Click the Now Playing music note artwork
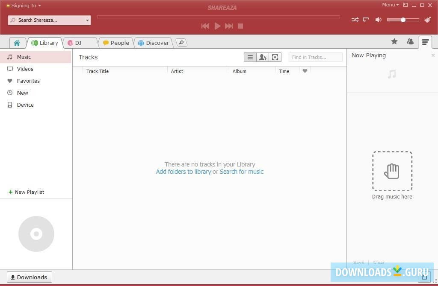This screenshot has height=286, width=438. pyautogui.click(x=392, y=74)
